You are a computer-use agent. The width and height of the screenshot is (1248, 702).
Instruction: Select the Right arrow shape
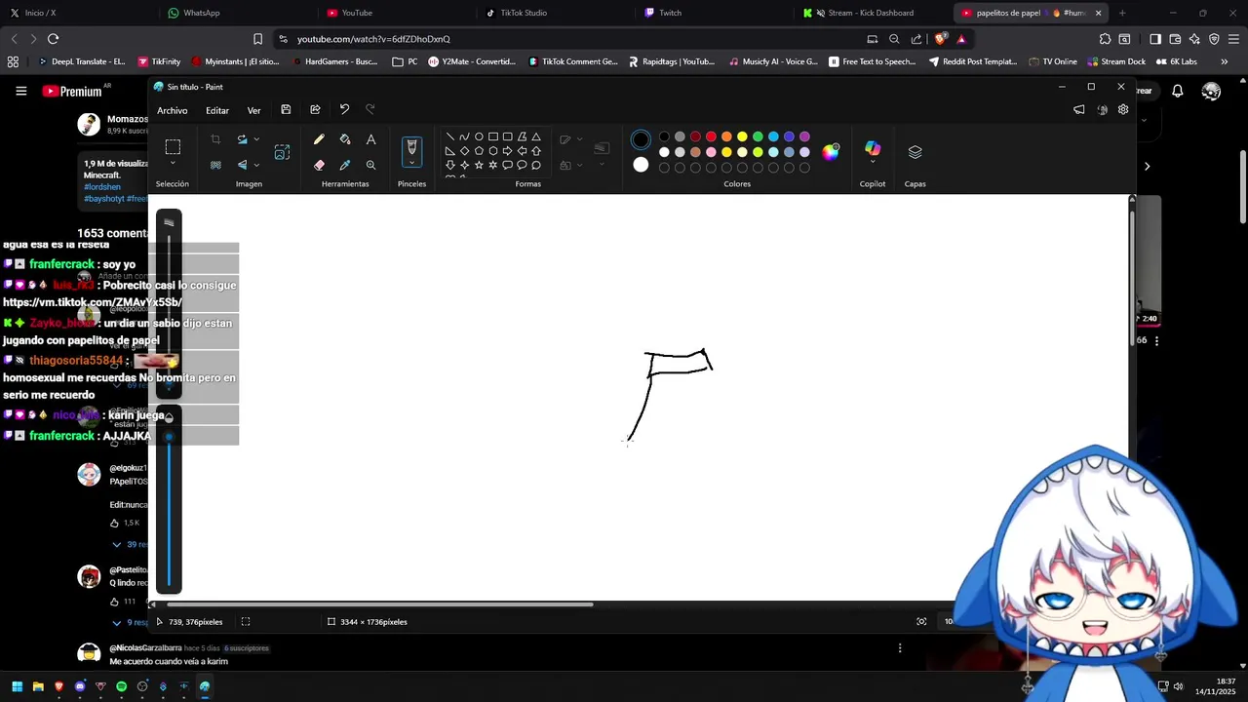tap(507, 151)
